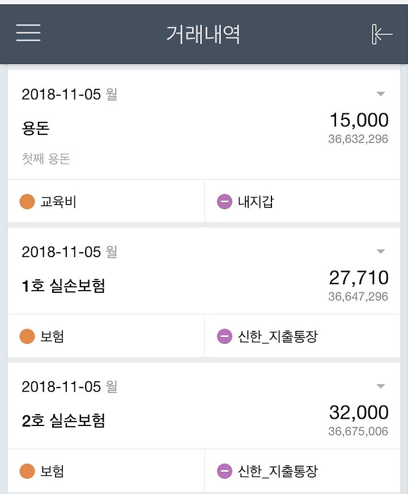Expand the 용돈 transaction dropdown arrow
Viewport: 408px width, 494px height.
[x=381, y=94]
